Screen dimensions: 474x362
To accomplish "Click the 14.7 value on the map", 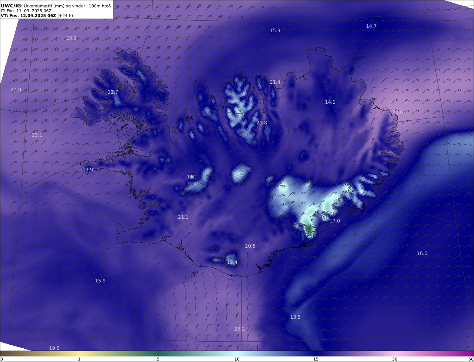I will click(x=371, y=26).
